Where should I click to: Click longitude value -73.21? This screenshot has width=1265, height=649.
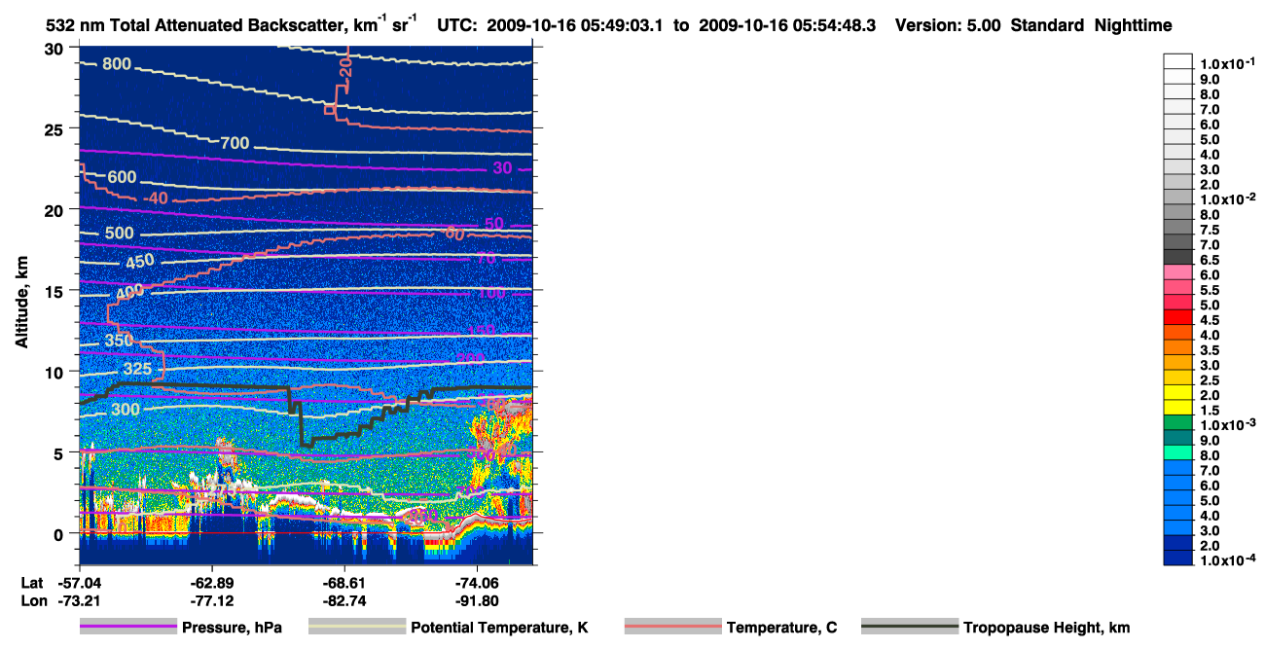coord(79,601)
